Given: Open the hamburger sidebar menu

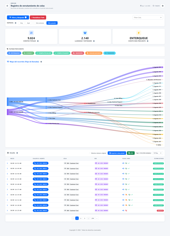Looking at the screenshot, I should click(7, 6).
